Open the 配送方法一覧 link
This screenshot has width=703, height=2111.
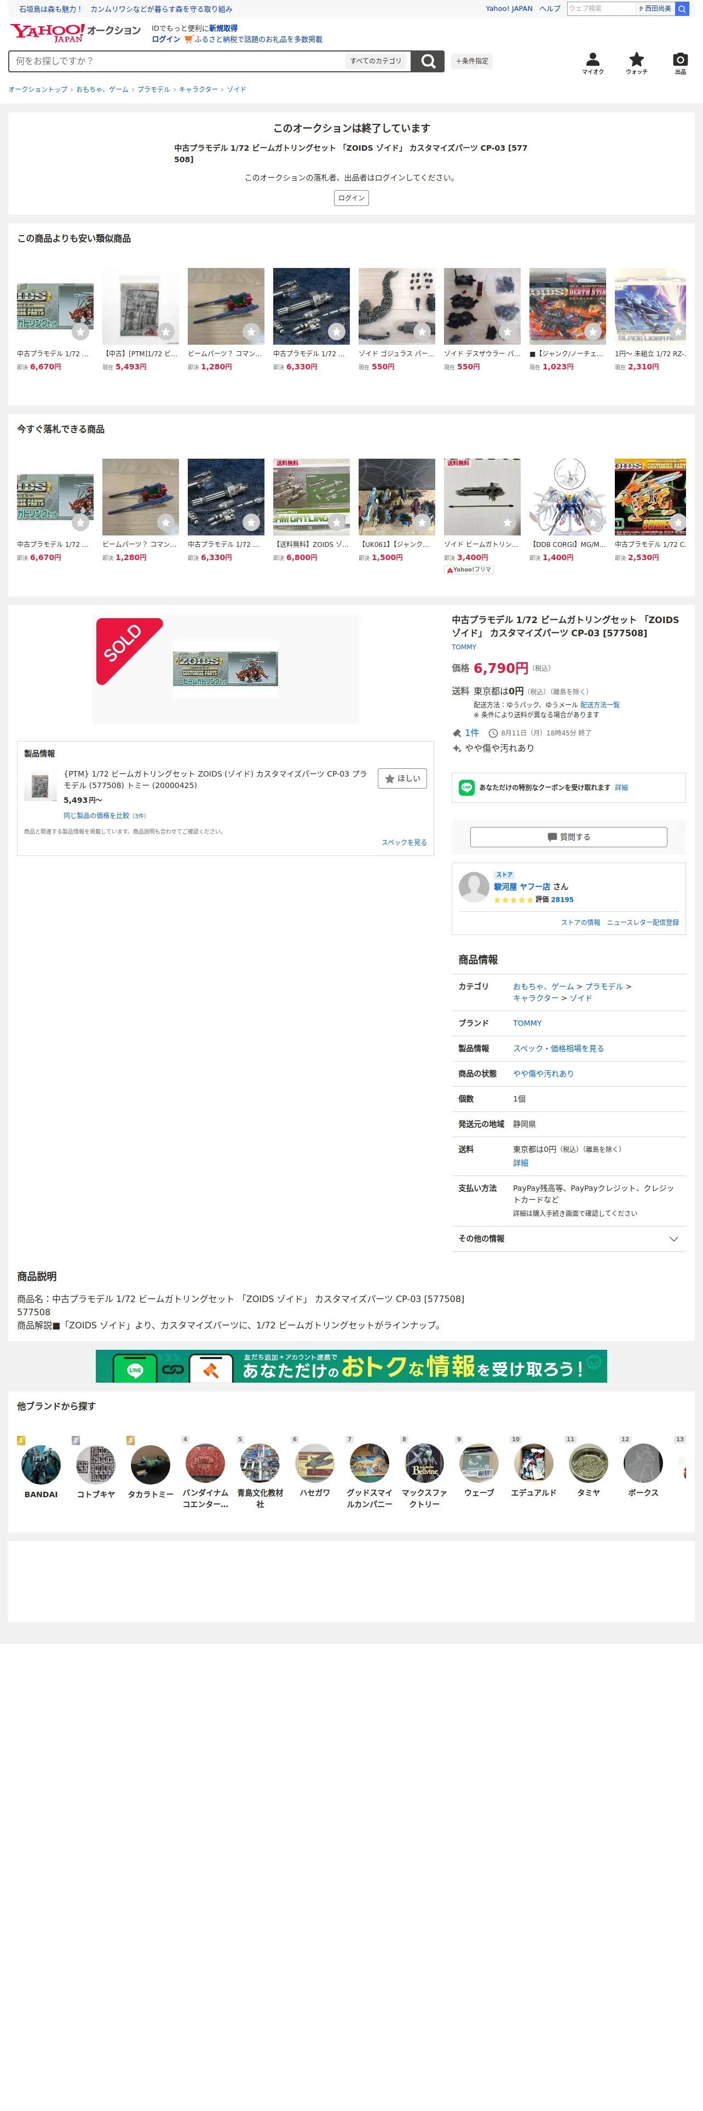pos(600,705)
